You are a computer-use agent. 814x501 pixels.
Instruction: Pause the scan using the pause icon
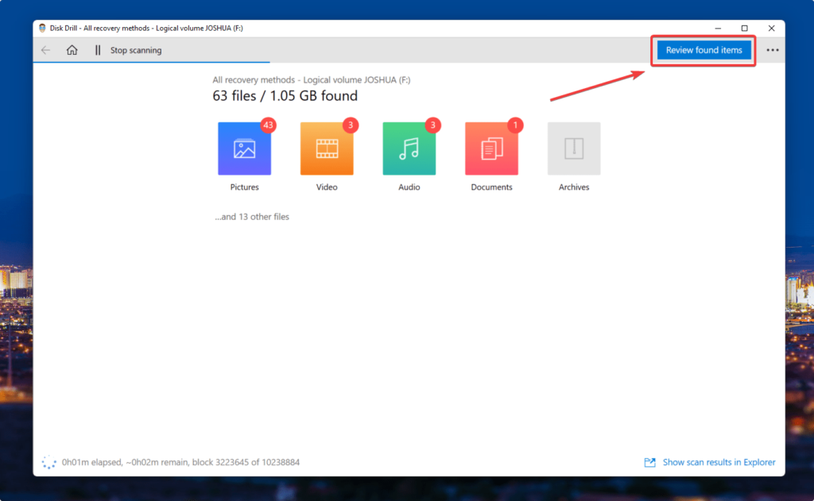tap(97, 49)
